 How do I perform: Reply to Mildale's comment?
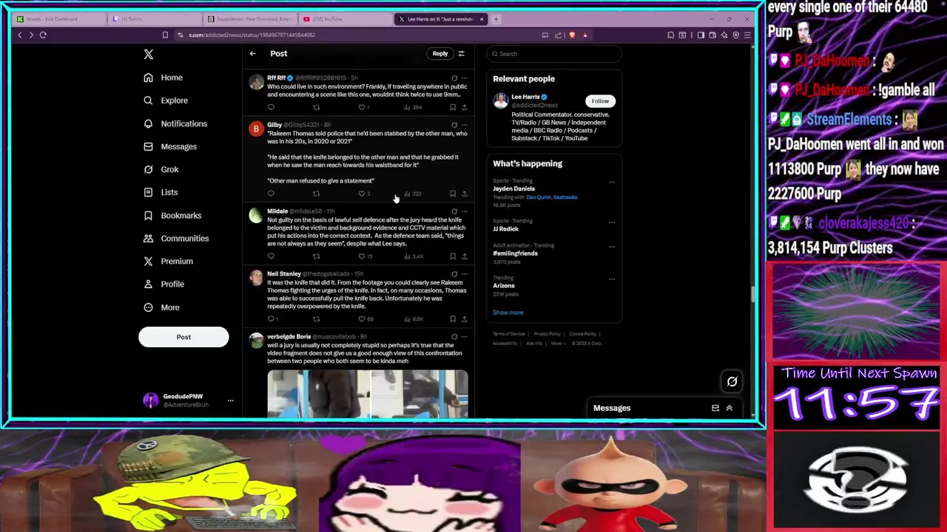coord(271,256)
